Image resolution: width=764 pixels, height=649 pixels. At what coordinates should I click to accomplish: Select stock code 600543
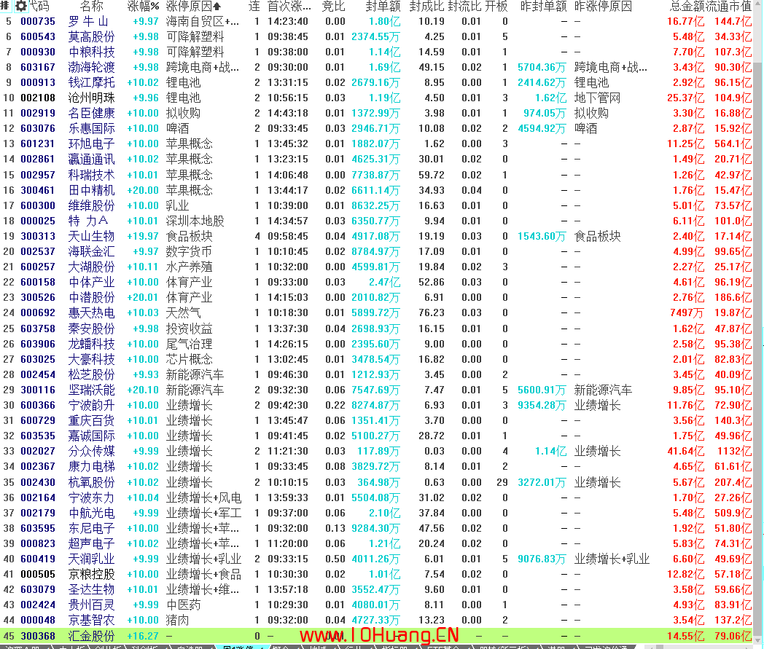point(38,36)
